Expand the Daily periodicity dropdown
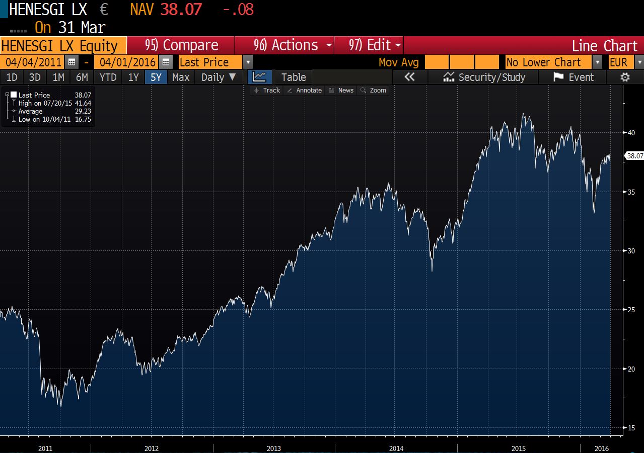Image resolution: width=644 pixels, height=453 pixels. click(218, 77)
